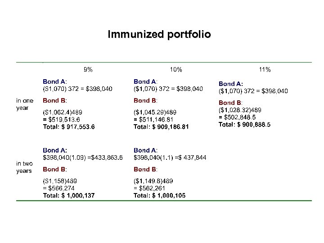
Task: Select the ($1,149.8)489 calculation text
Action: 153,181
